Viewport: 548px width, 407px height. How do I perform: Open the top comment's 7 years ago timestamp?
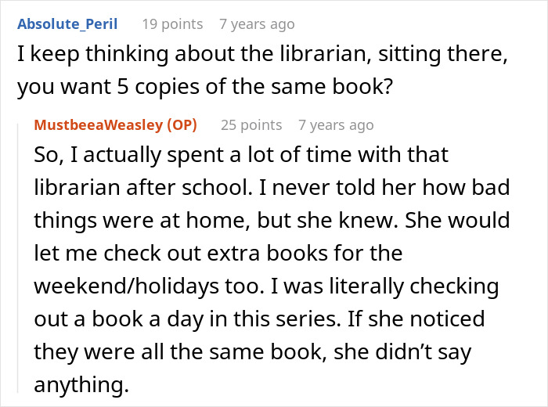coord(257,24)
